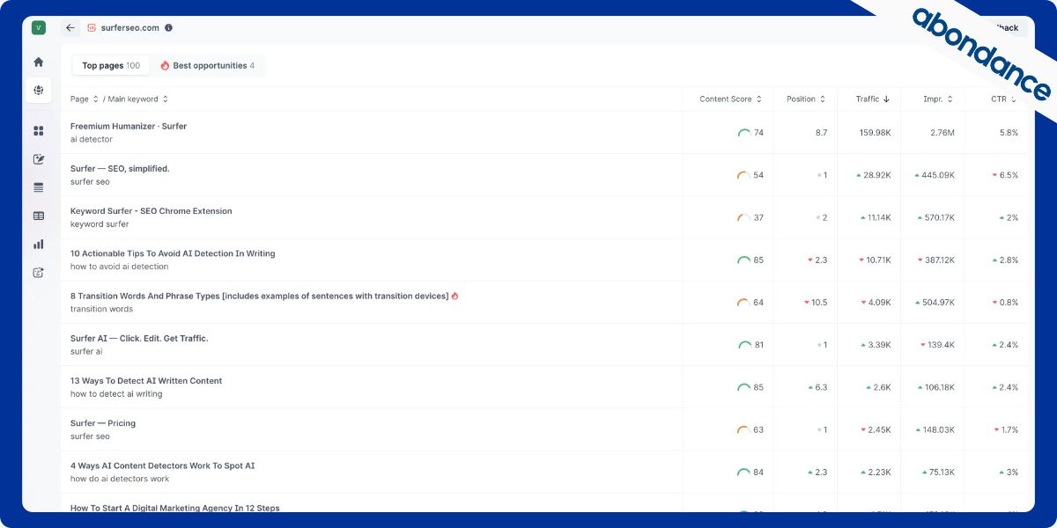The image size is (1057, 528).
Task: Open the sparkle note icon in sidebar
Action: click(38, 273)
